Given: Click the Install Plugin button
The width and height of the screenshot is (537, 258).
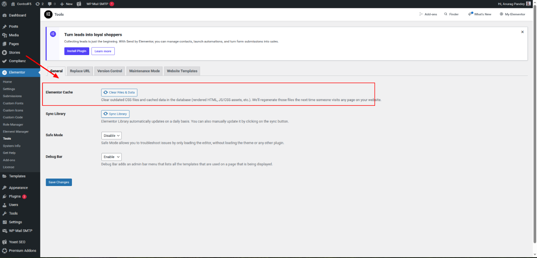Looking at the screenshot, I should [x=77, y=51].
